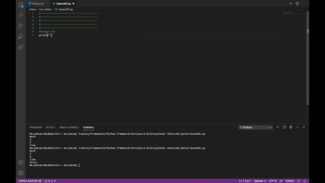325x183 pixels.
Task: Split the editor to the right
Action: coord(298,4)
